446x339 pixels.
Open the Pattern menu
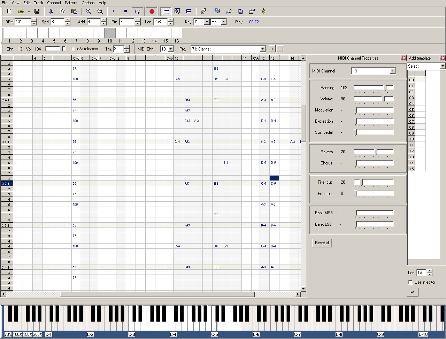[x=71, y=3]
